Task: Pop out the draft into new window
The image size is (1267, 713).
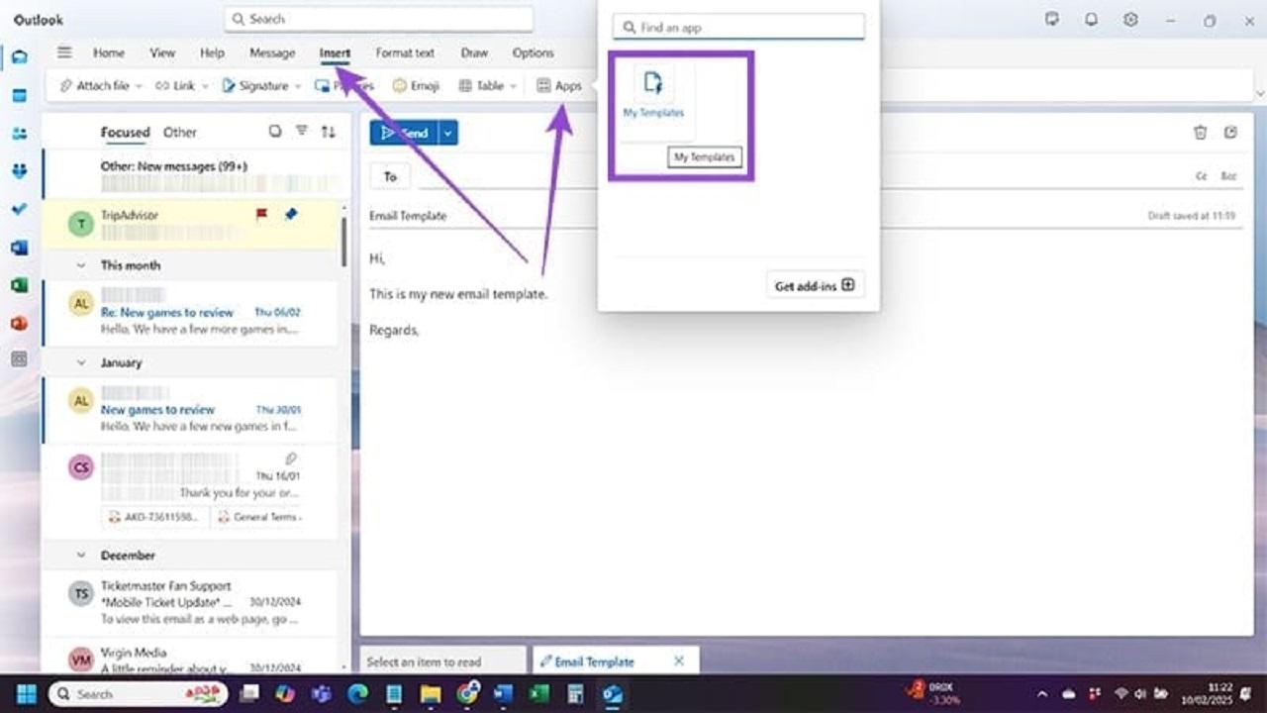Action: tap(1230, 133)
